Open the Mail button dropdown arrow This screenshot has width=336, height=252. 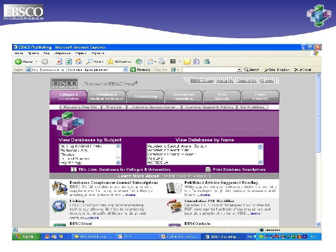pyautogui.click(x=155, y=62)
